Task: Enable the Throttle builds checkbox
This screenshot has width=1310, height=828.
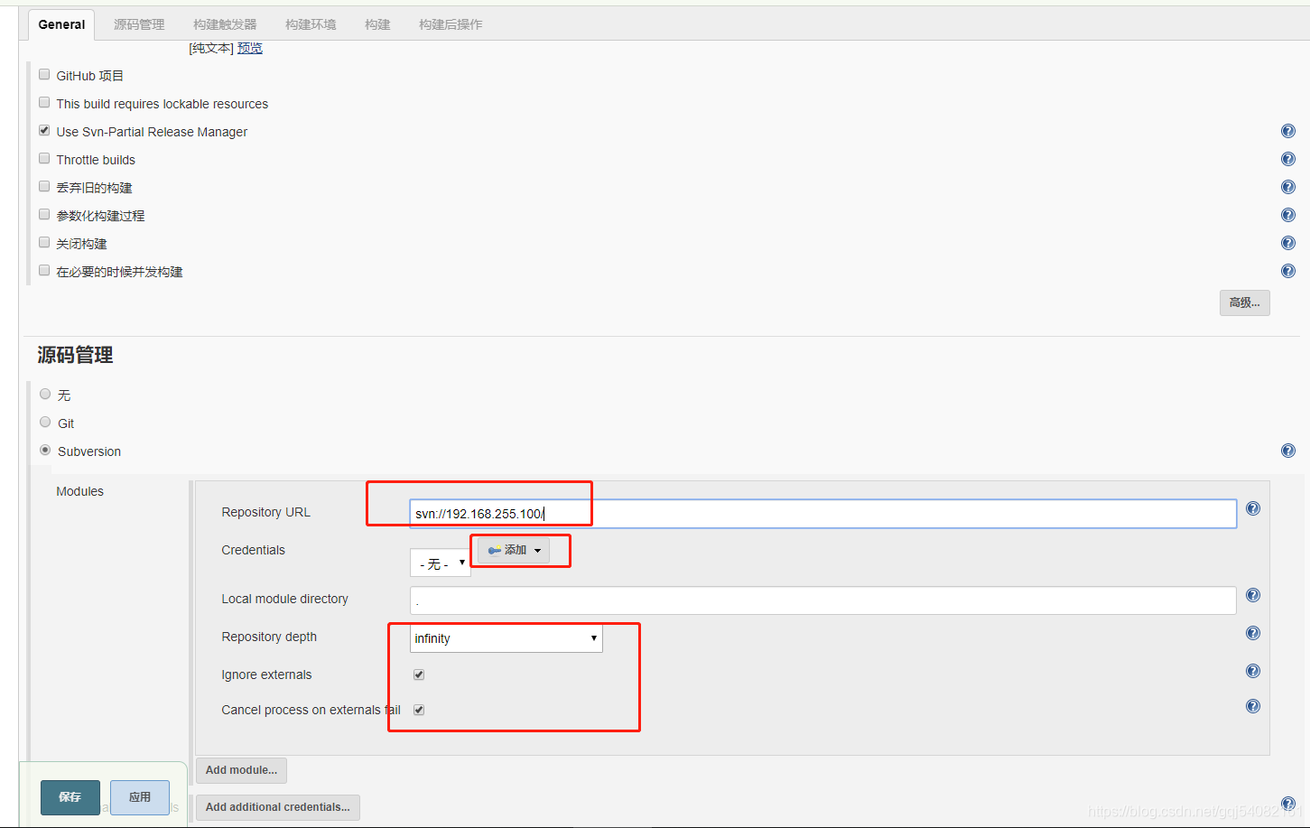Action: (x=44, y=159)
